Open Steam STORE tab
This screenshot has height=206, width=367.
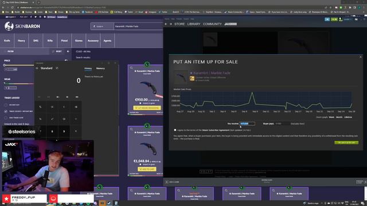point(179,24)
